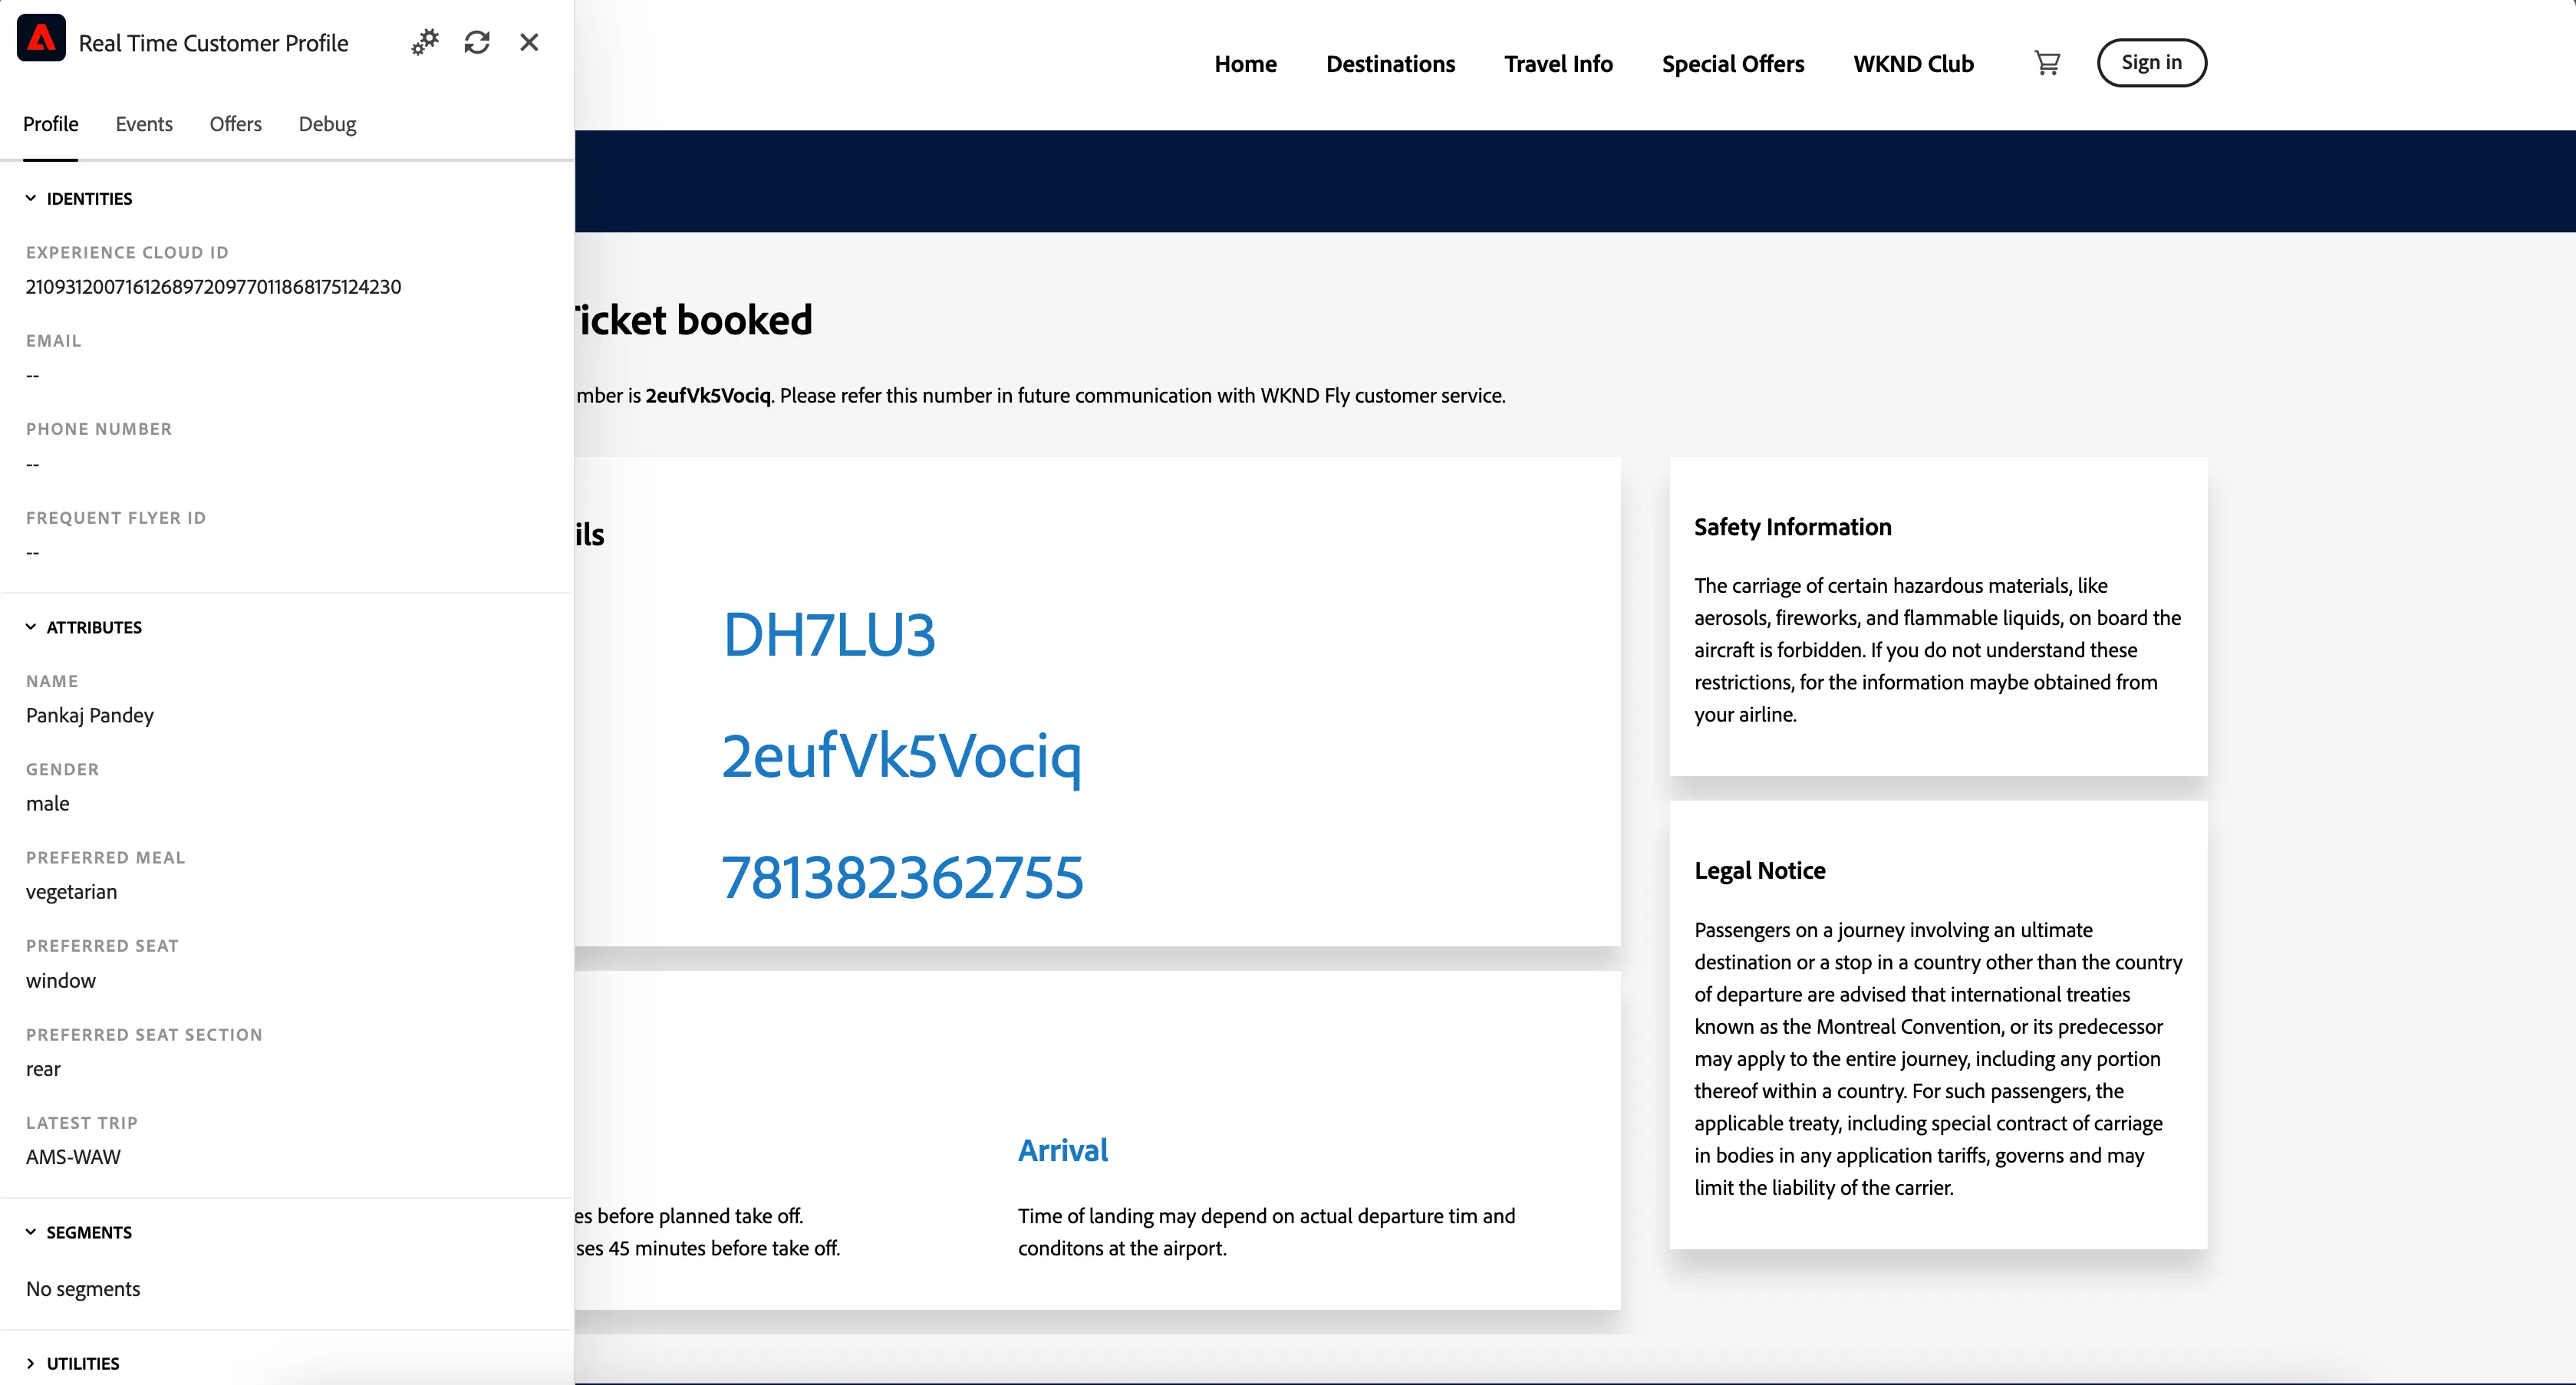The width and height of the screenshot is (2576, 1385).
Task: Close the Real Time Customer Profile panel
Action: (529, 42)
